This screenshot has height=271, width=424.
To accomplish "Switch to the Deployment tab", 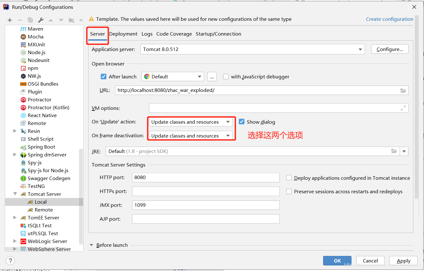I will [x=123, y=34].
